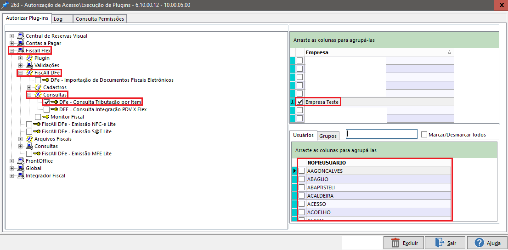
Task: Uncheck the Empresa Teste checkbox
Action: tap(300, 102)
